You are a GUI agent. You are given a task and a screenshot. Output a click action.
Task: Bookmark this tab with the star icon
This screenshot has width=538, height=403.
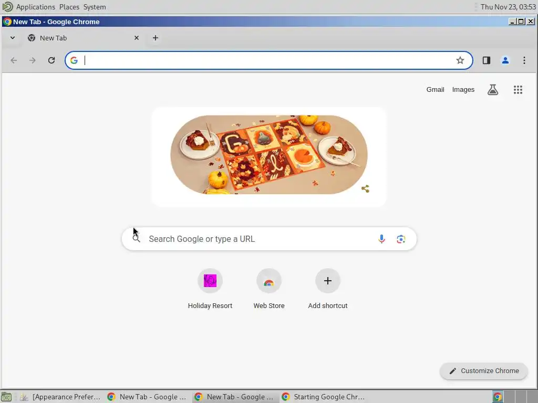[x=460, y=61]
